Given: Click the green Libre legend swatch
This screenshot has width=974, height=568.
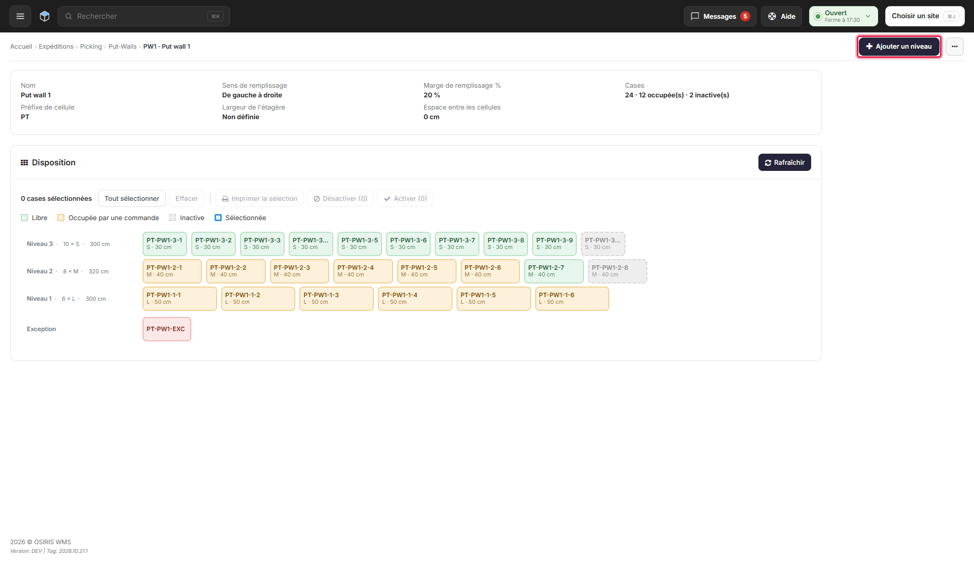Looking at the screenshot, I should click(24, 218).
